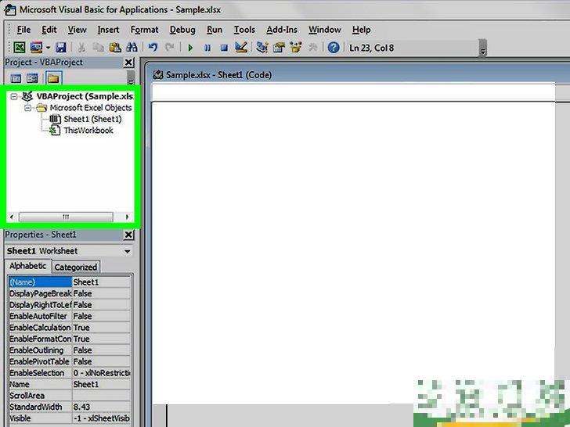Click the Run Sub green play icon
The width and height of the screenshot is (570, 427).
point(190,48)
